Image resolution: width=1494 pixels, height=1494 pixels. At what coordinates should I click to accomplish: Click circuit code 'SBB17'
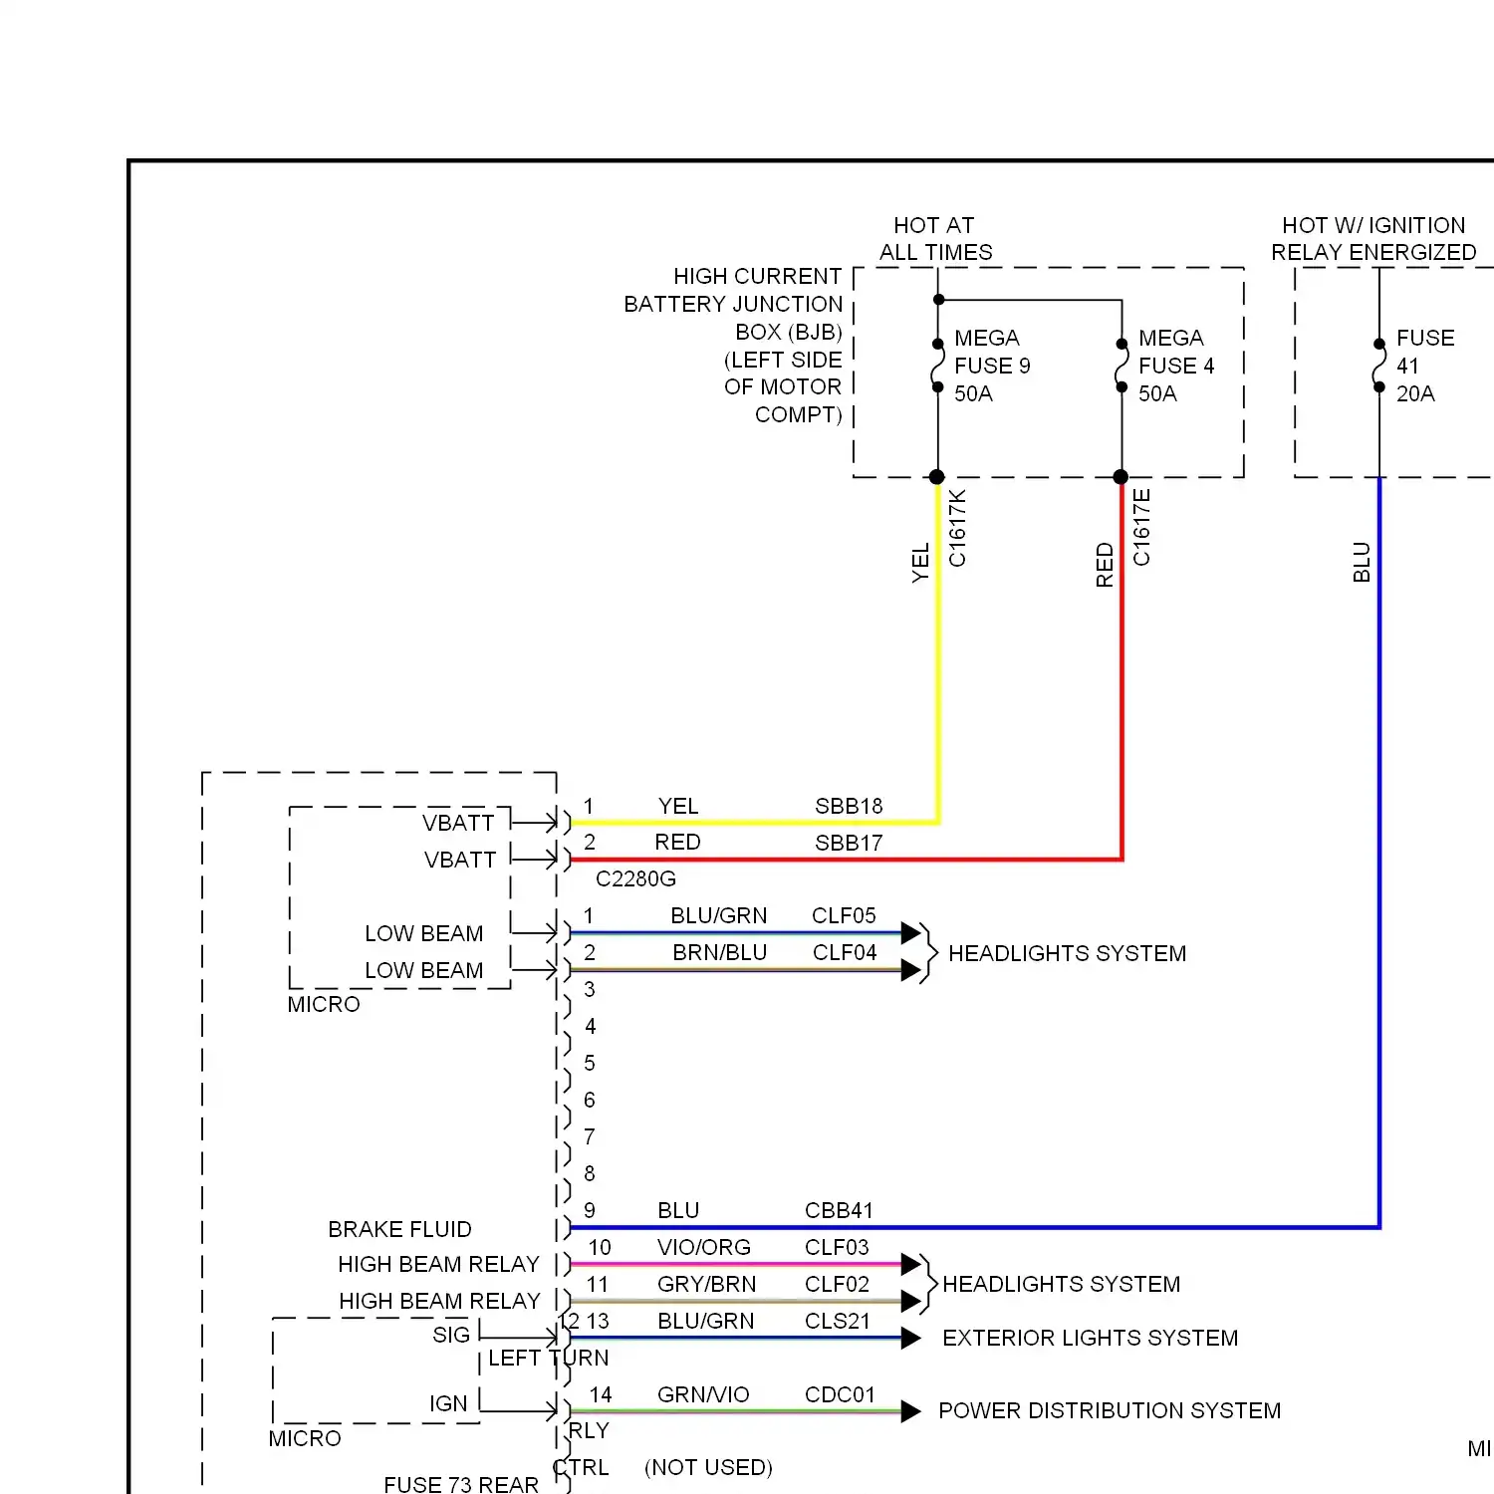(849, 843)
